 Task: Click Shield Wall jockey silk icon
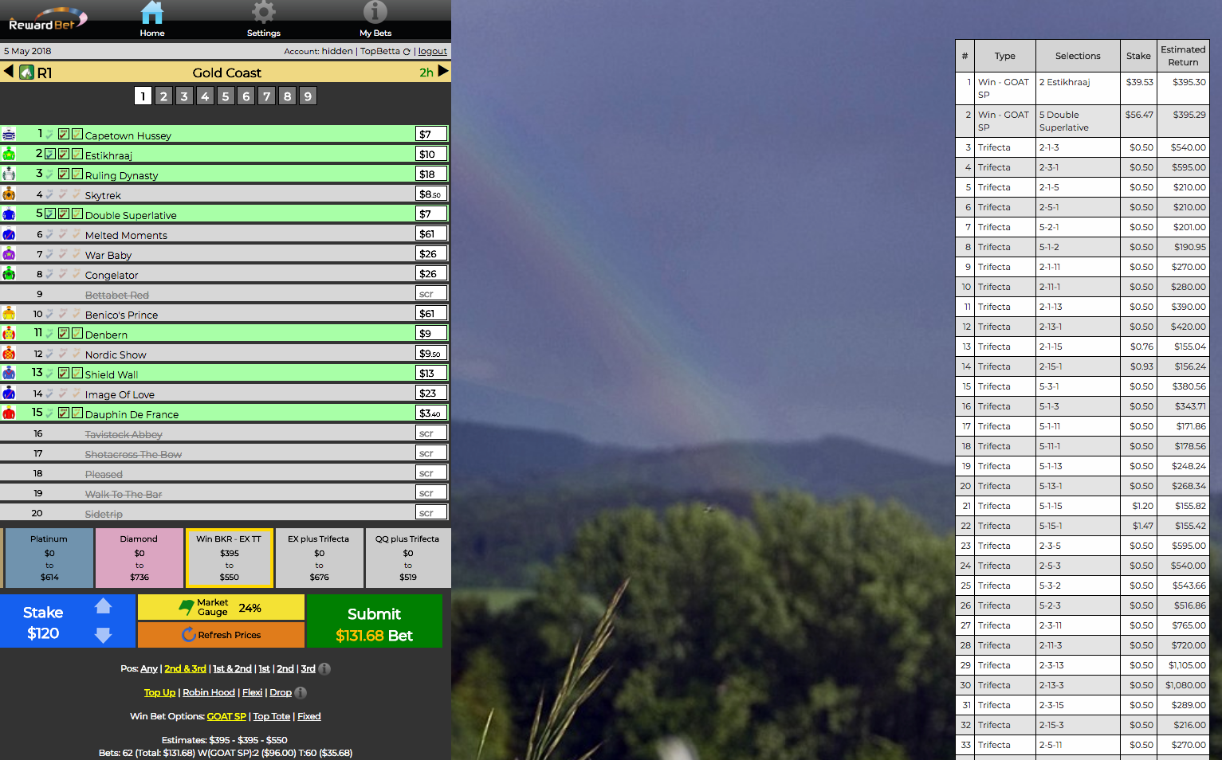click(9, 374)
